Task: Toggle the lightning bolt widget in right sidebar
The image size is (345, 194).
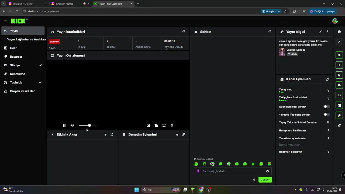Action: (339, 65)
